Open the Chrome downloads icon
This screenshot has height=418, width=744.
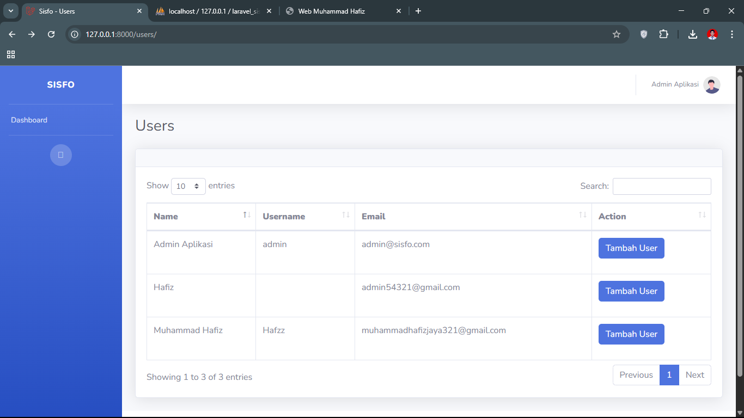[692, 34]
